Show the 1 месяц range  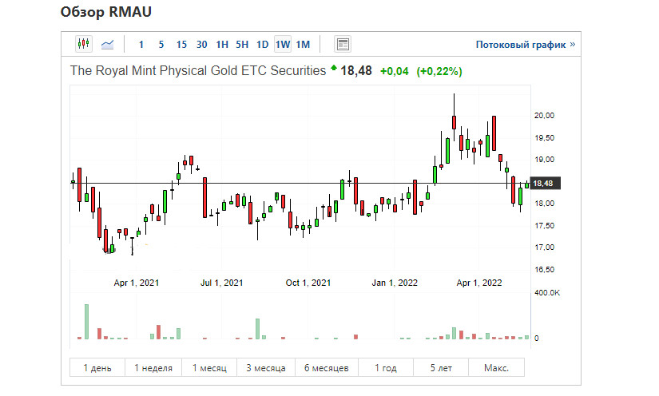coord(209,367)
